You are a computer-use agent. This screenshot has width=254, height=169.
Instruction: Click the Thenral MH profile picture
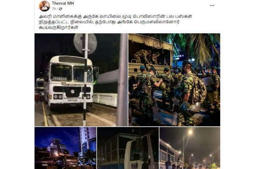(x=44, y=6)
